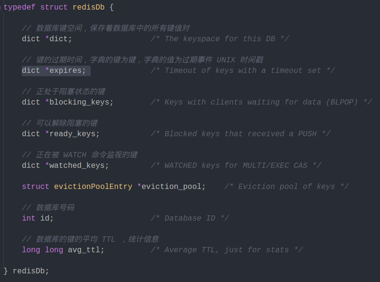Click the redisDb struct name in typedef
The width and height of the screenshot is (380, 282).
pyautogui.click(x=88, y=7)
